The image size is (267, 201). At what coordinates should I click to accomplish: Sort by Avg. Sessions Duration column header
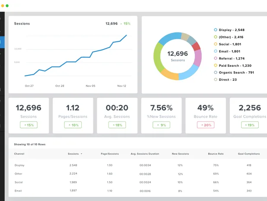145,154
